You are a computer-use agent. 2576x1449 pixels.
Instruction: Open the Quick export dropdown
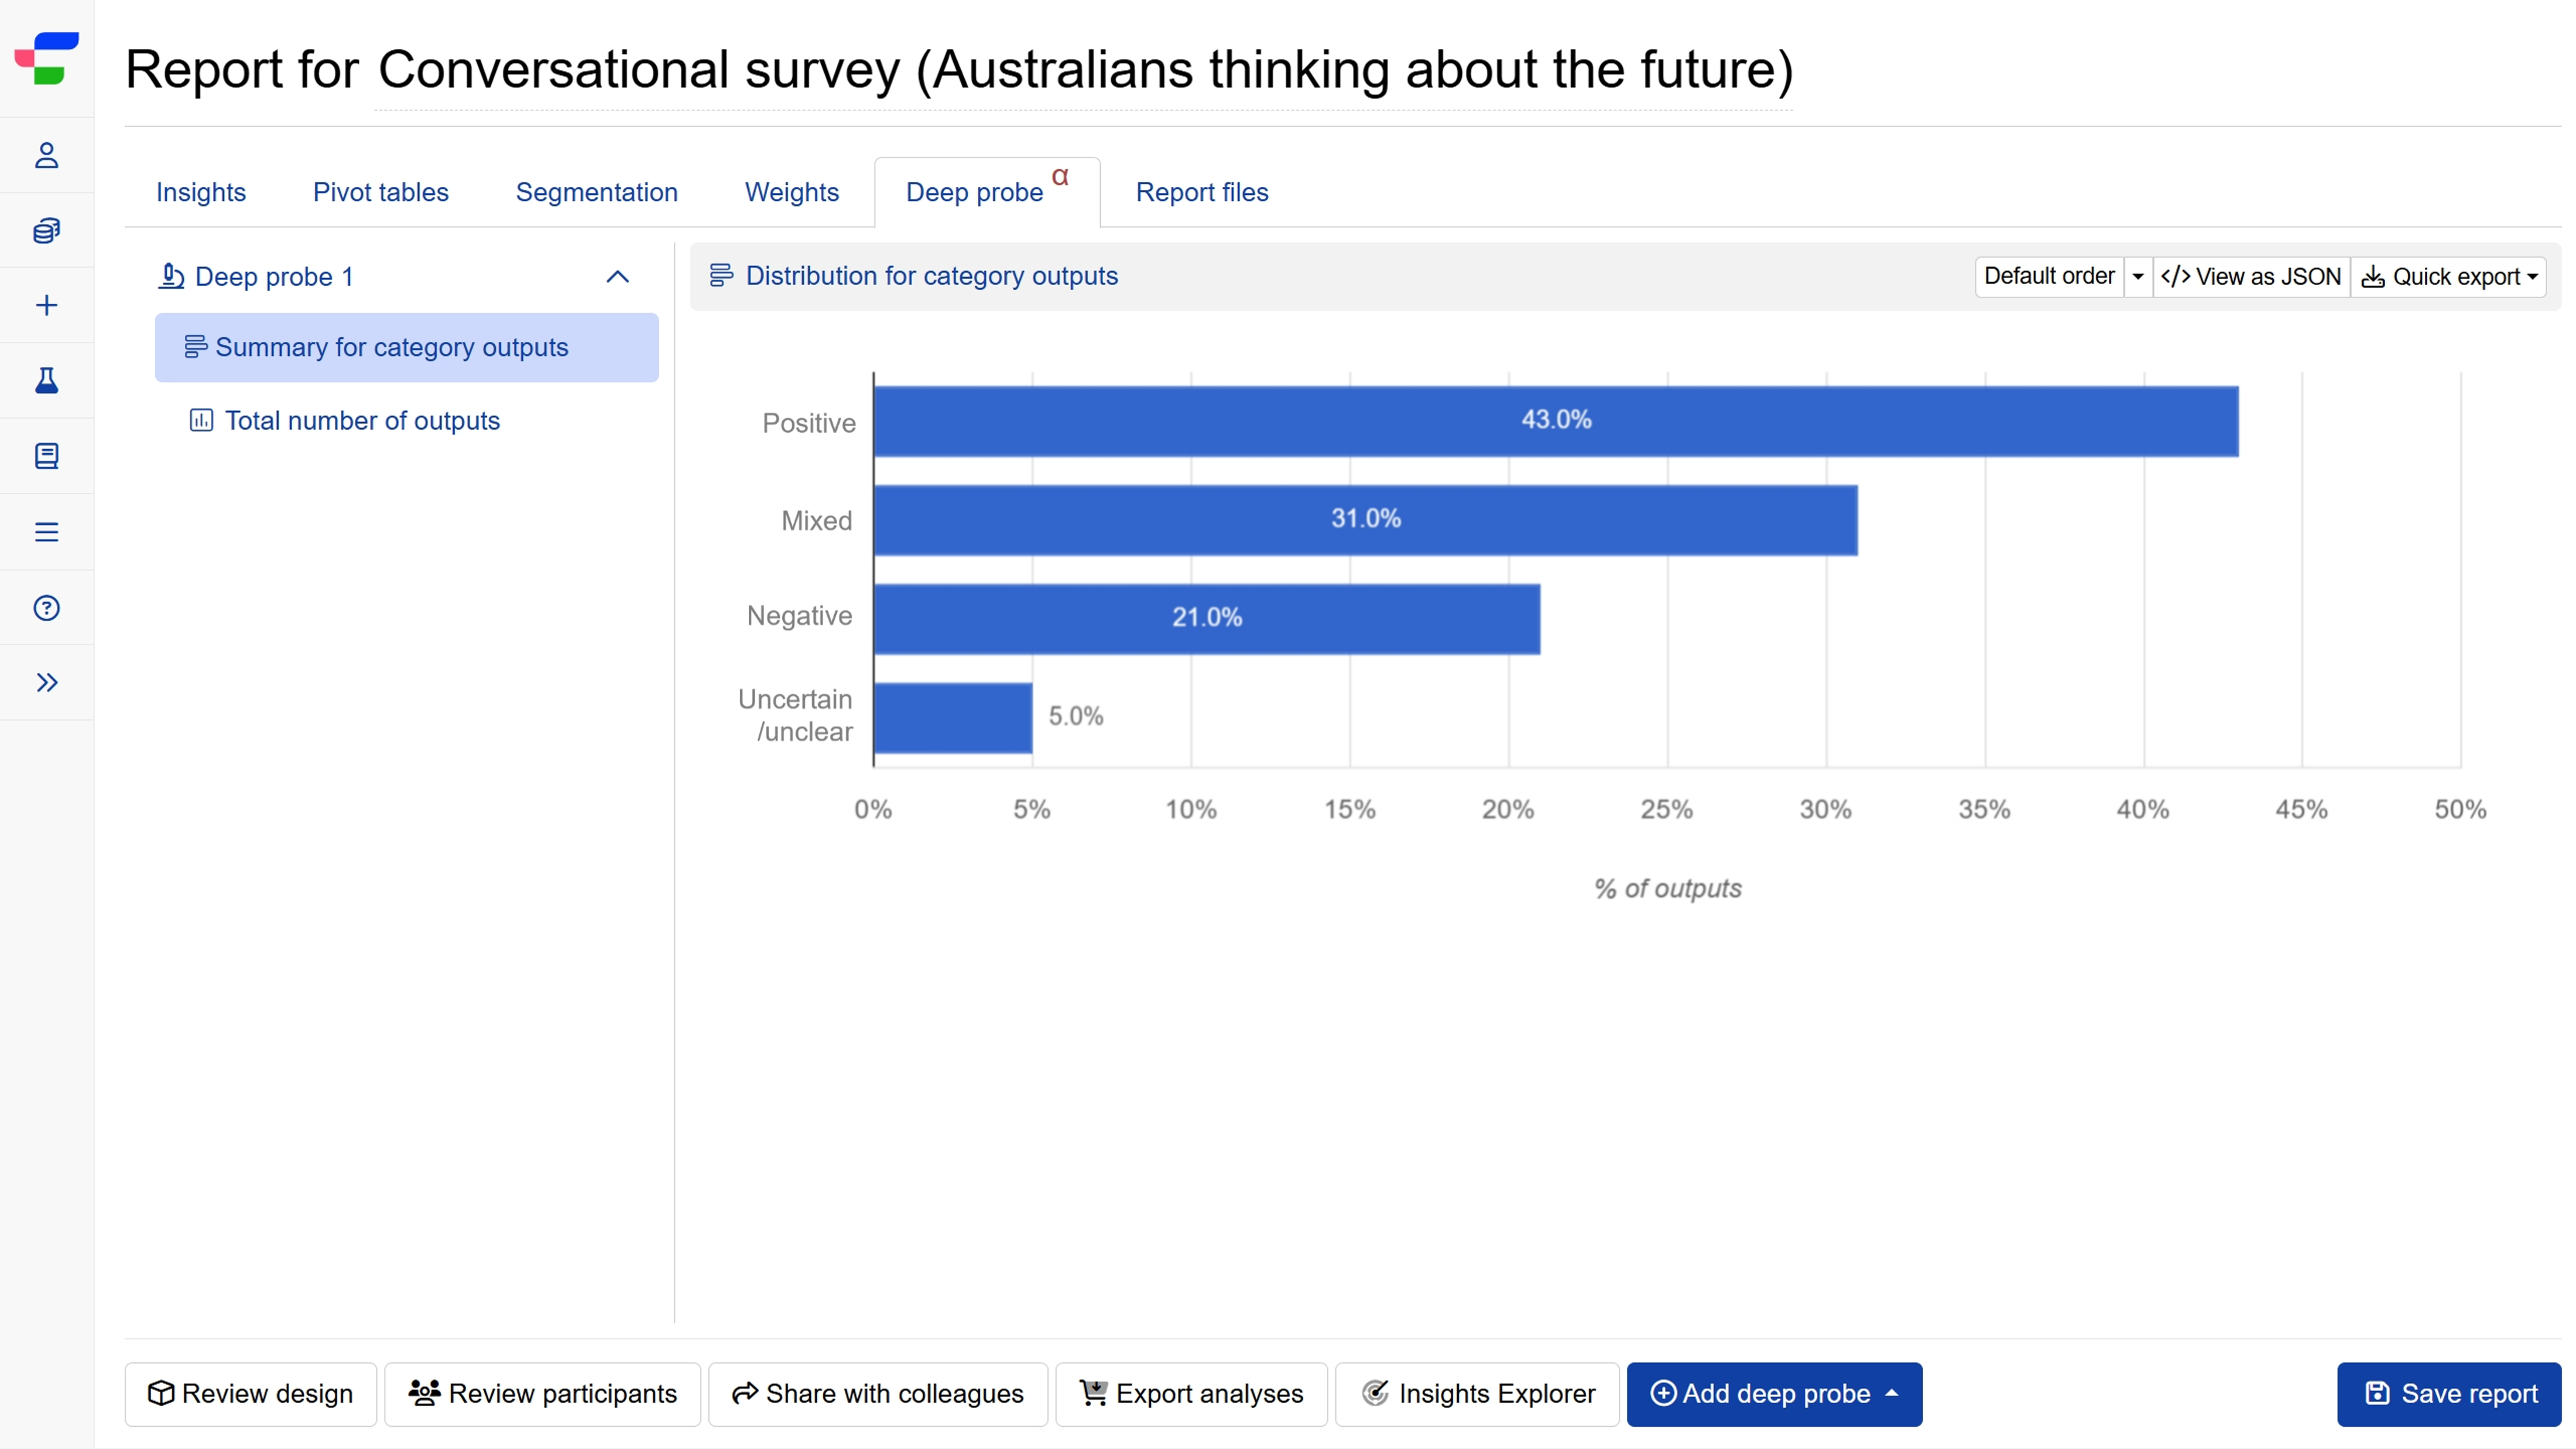2448,277
